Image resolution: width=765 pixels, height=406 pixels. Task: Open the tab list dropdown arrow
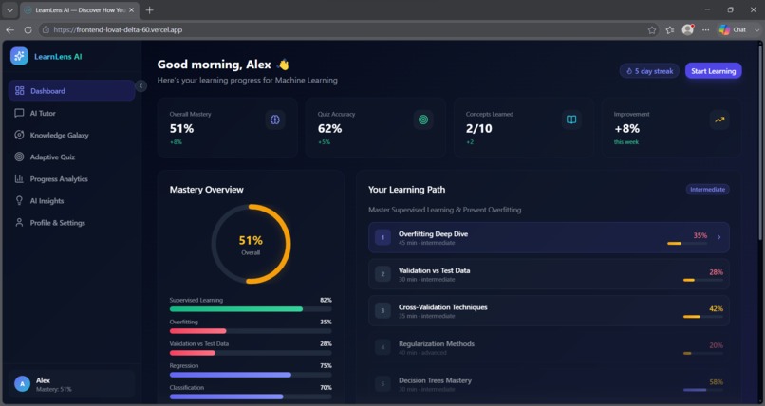pyautogui.click(x=9, y=9)
